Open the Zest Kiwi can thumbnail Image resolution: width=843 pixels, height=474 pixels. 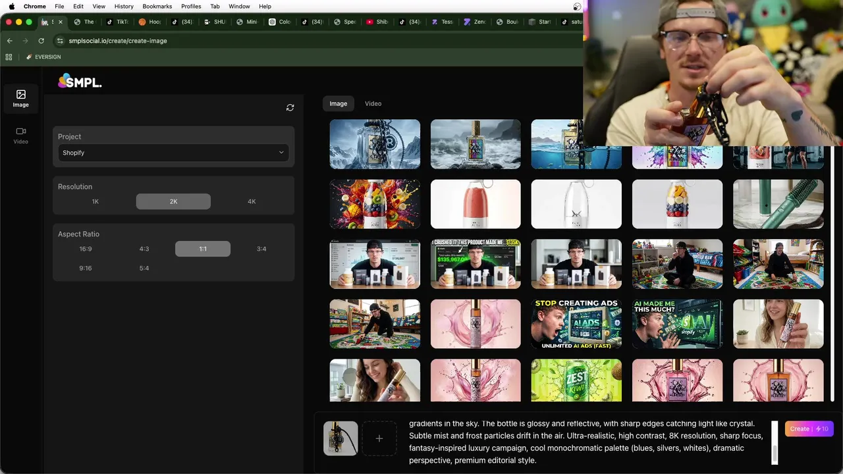tap(576, 381)
